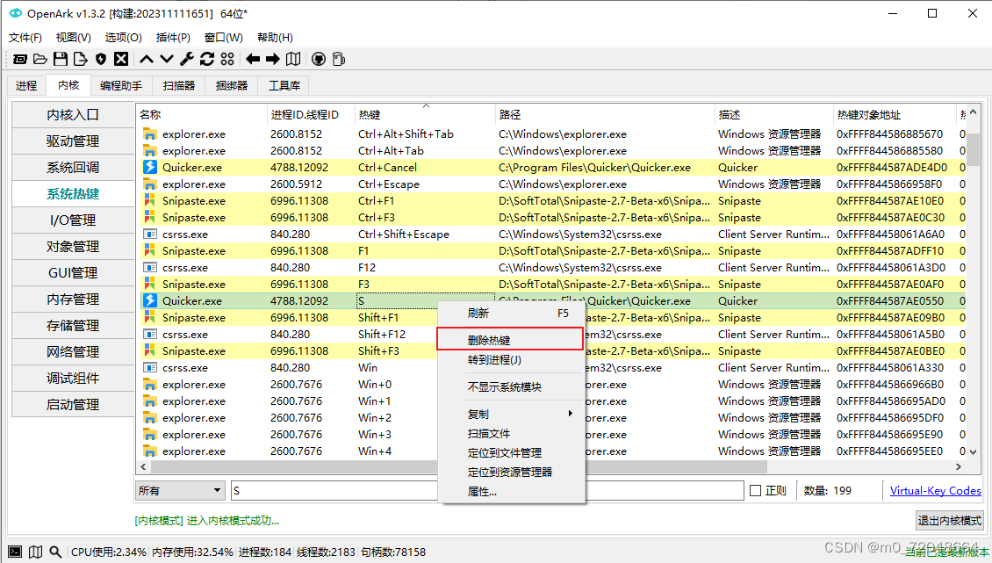This screenshot has width=992, height=563.
Task: Click the Quicker.exe icon on the Ctrl+Cancel row
Action: [x=150, y=167]
